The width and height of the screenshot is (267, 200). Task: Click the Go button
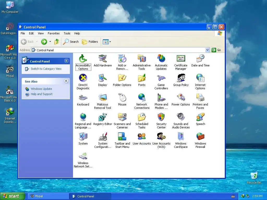[216, 50]
